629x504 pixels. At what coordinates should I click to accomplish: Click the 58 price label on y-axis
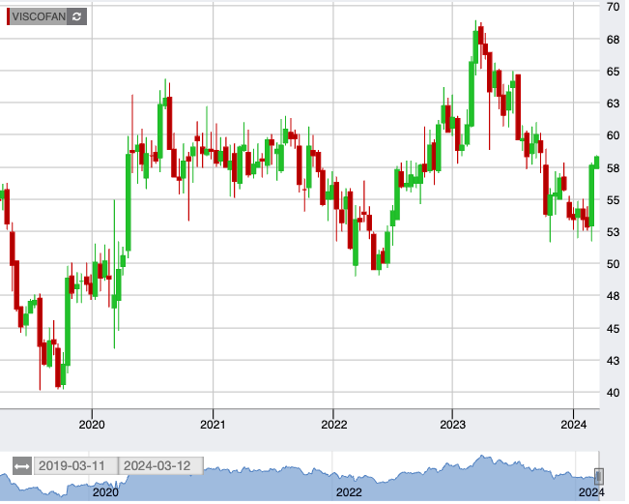point(614,168)
